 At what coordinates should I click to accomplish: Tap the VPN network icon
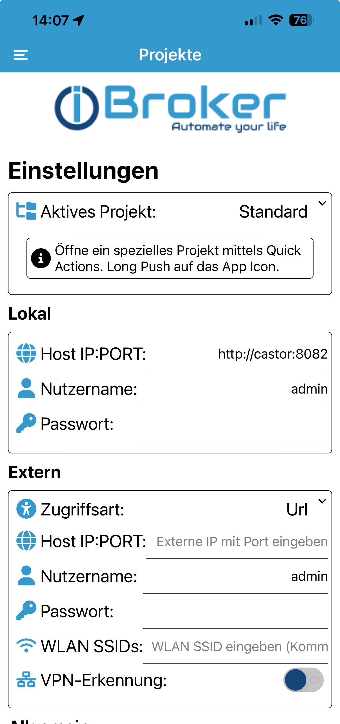tap(26, 679)
